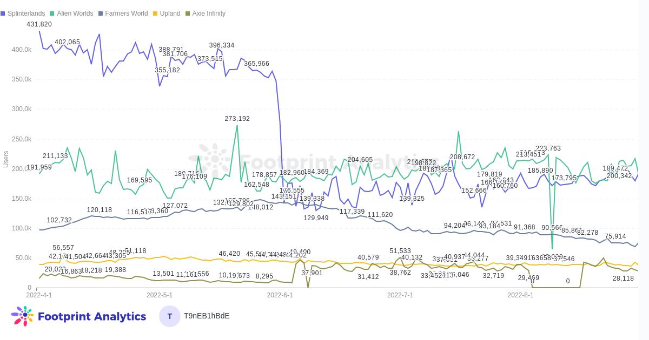Open the T9nEB1hBdE user profile link

pyautogui.click(x=207, y=316)
